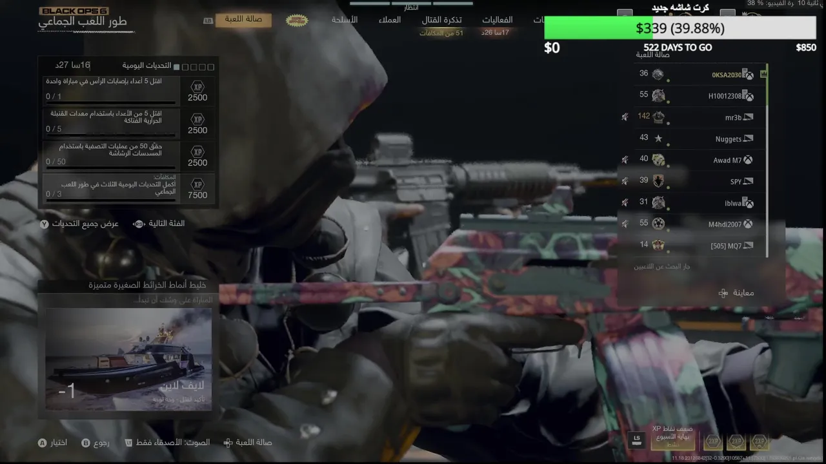826x464 pixels.
Task: Click the stream goal $339 progress bar
Action: pos(681,28)
